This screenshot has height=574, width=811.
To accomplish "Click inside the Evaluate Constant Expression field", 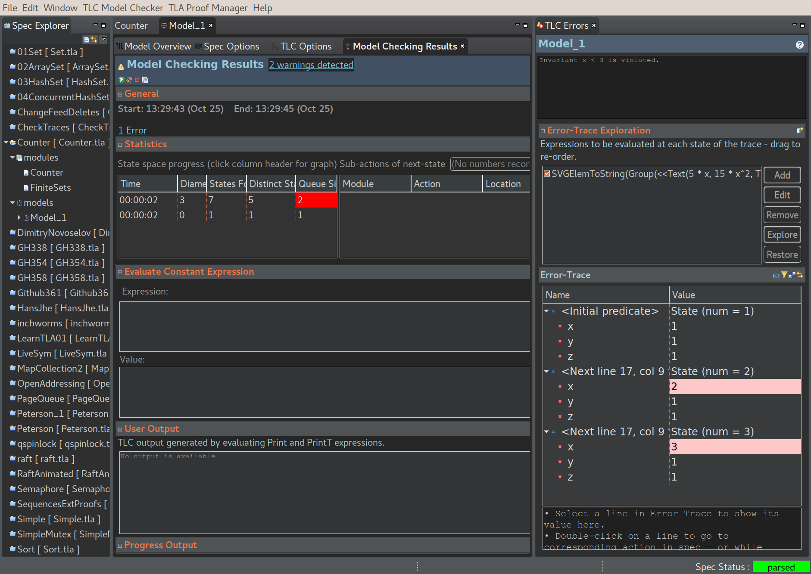I will pyautogui.click(x=323, y=326).
